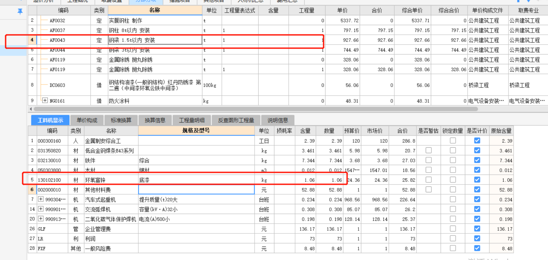548x260 pixels.
Task: Click the 规格及型号 cell of 其他材料费
Action: click(x=196, y=190)
